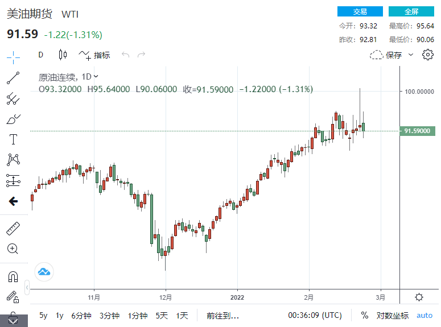
Task: Expand the 原油连续 legend chevron
Action: pos(96,76)
